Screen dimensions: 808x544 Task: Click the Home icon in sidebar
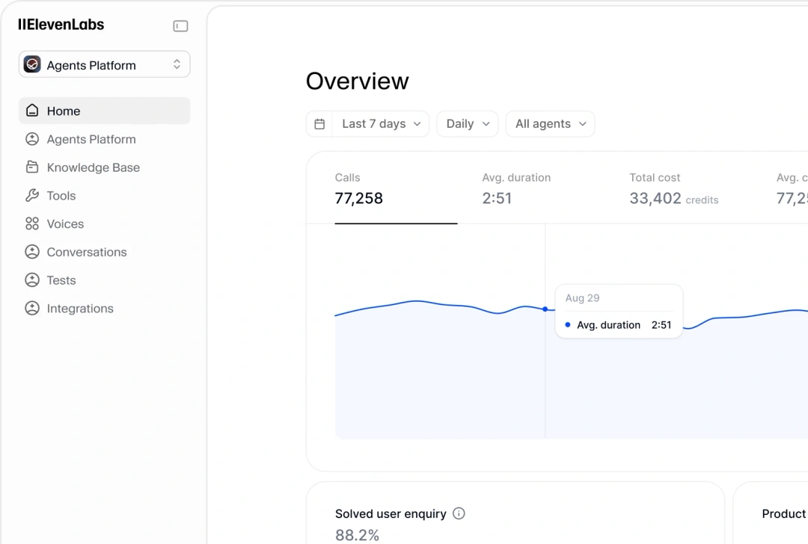32,111
